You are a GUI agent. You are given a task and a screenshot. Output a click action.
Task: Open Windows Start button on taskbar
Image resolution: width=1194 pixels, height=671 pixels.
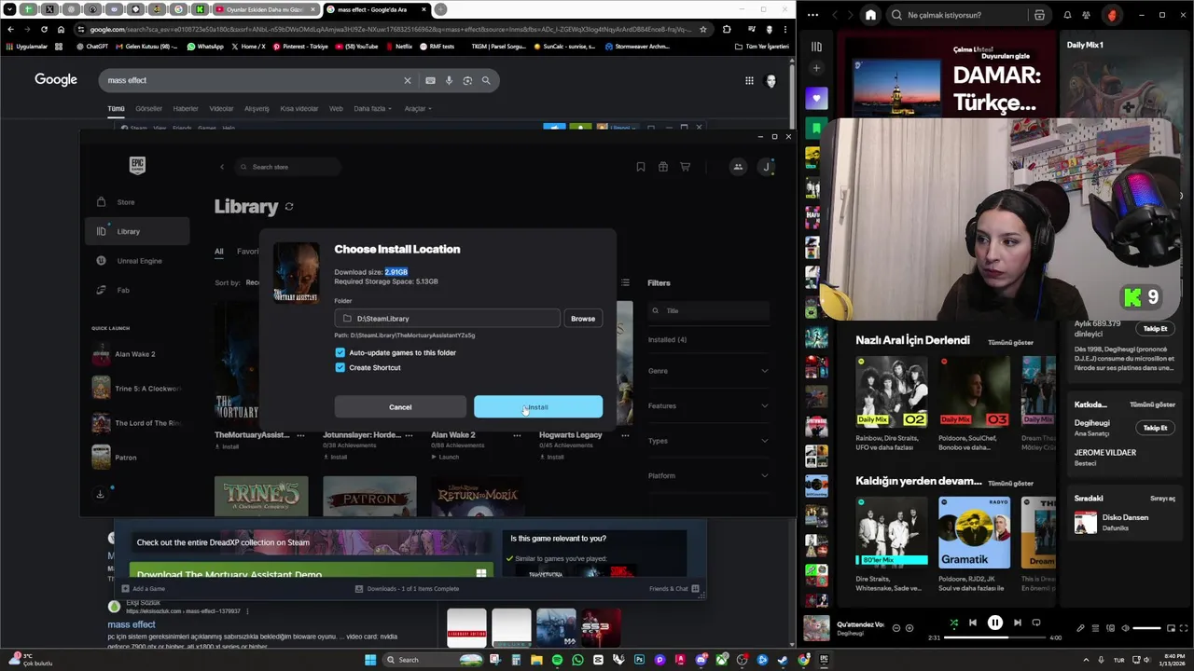click(x=370, y=660)
